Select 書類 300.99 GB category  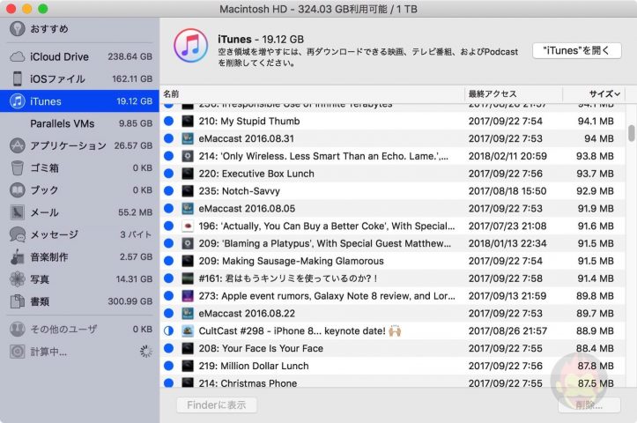point(79,301)
